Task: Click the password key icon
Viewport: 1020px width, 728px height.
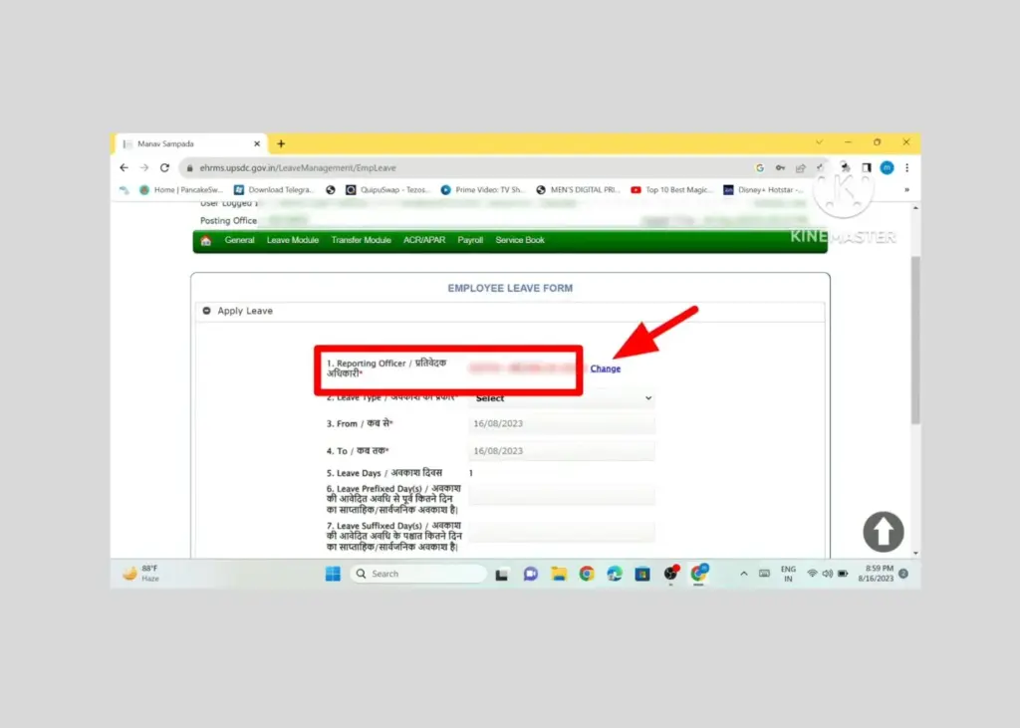Action: tap(780, 168)
